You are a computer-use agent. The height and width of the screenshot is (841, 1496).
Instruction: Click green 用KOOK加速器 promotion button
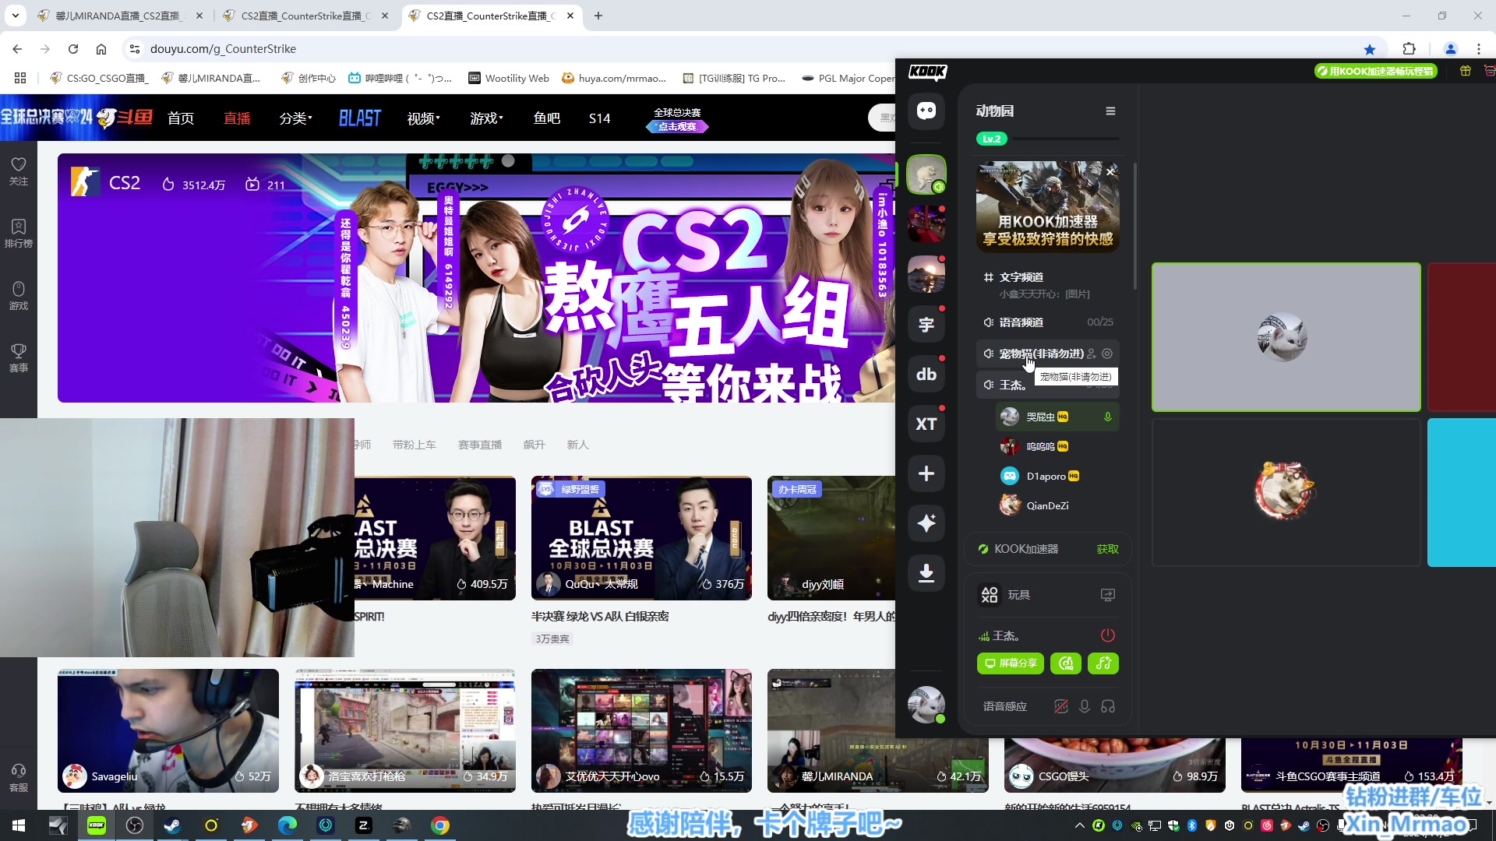point(1376,71)
